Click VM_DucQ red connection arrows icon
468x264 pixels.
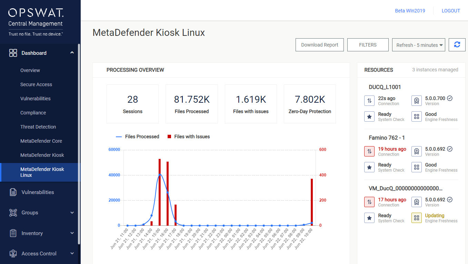pyautogui.click(x=369, y=202)
